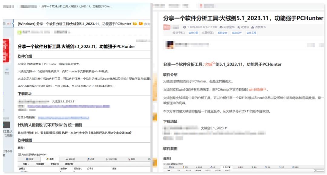
Task: Click the eye icon beside 阅读量1k
Action: [x=221, y=27]
